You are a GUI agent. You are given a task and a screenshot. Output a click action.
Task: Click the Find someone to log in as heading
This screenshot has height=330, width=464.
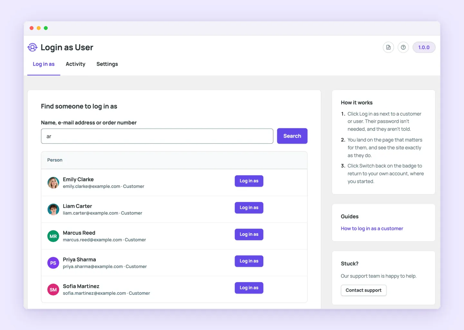(x=79, y=106)
